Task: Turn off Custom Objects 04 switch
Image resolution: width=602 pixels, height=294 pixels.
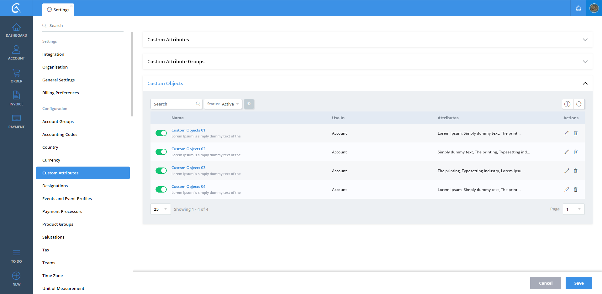Action: [161, 189]
